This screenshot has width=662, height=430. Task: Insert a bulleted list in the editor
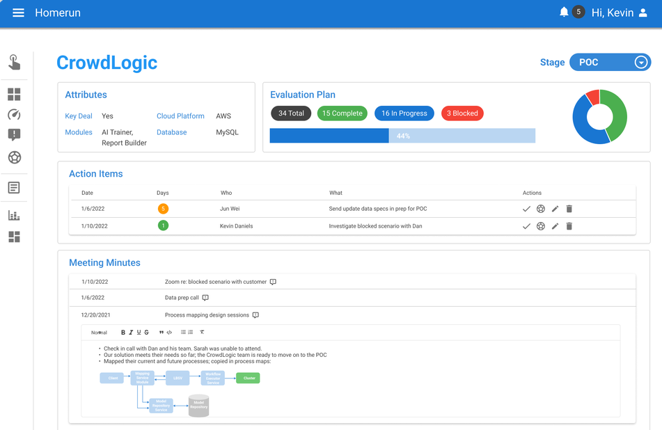pyautogui.click(x=182, y=332)
